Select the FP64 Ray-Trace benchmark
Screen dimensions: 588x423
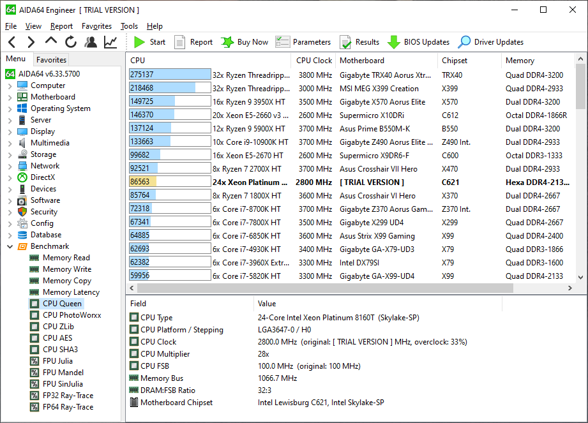click(x=62, y=407)
